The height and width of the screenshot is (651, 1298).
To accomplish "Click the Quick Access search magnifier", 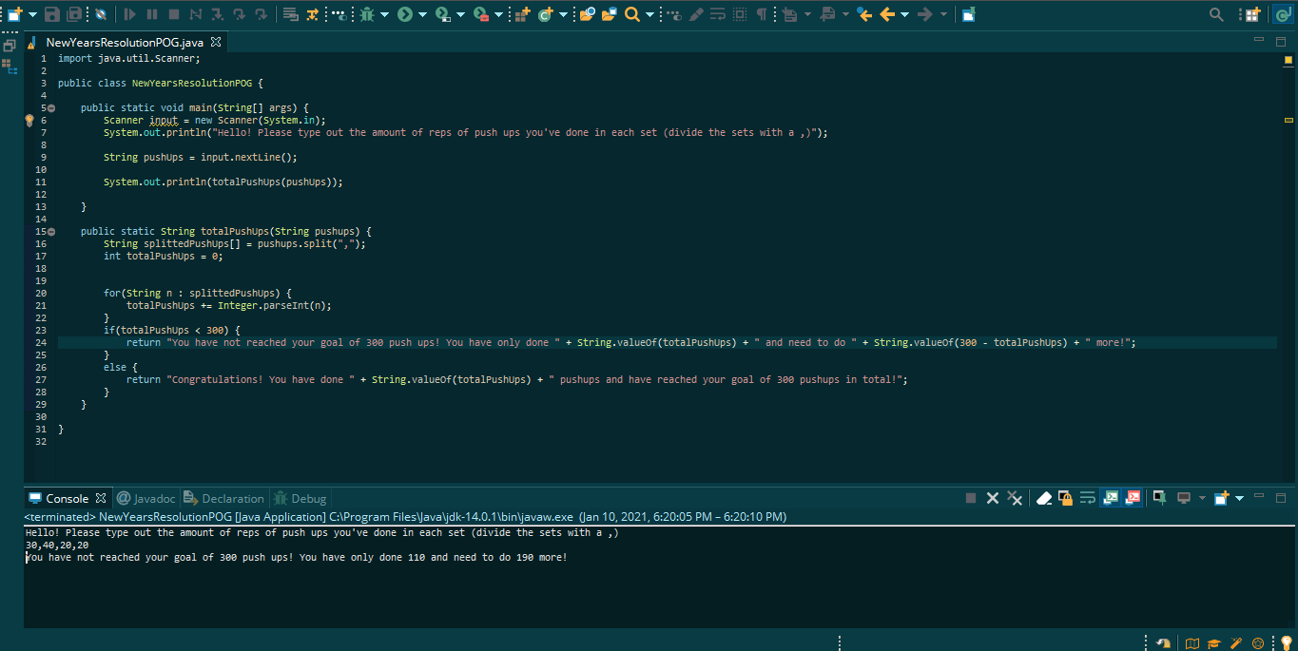I will pyautogui.click(x=1216, y=14).
